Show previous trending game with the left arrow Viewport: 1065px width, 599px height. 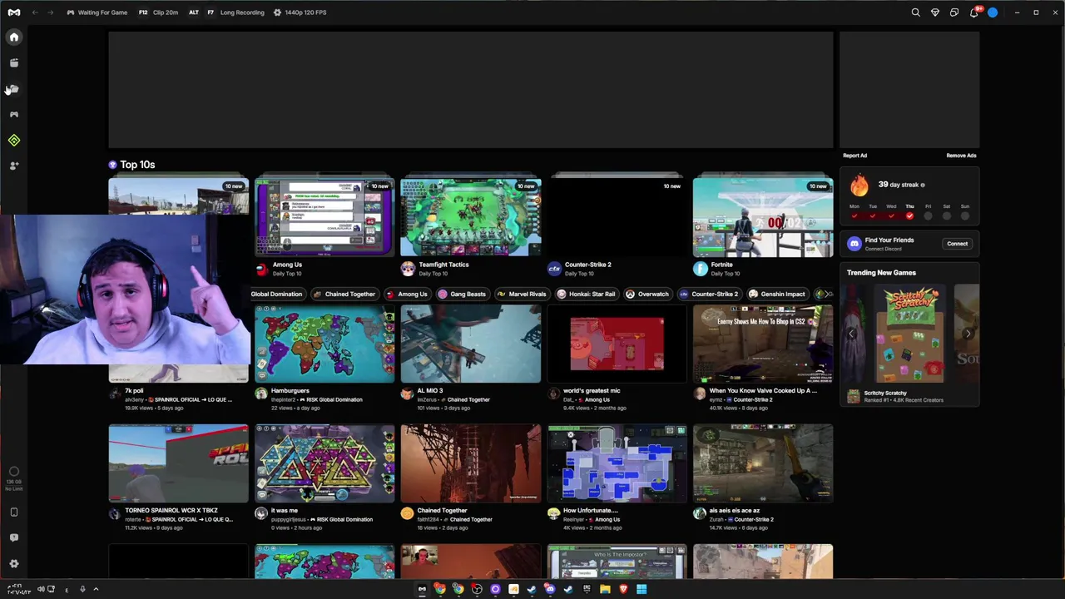(851, 334)
